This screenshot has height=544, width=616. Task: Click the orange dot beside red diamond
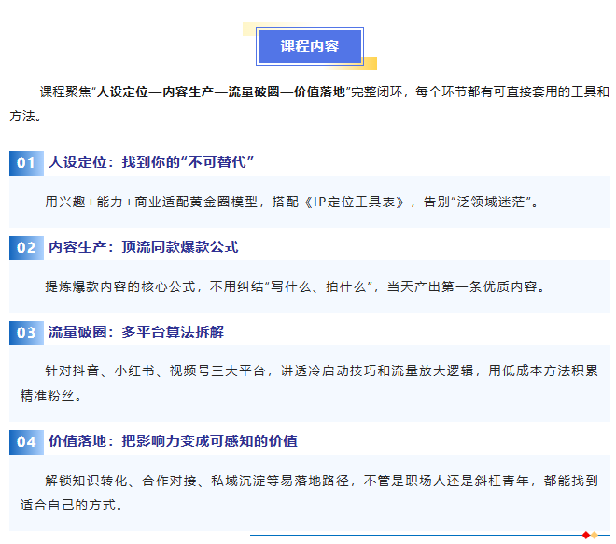pos(595,535)
